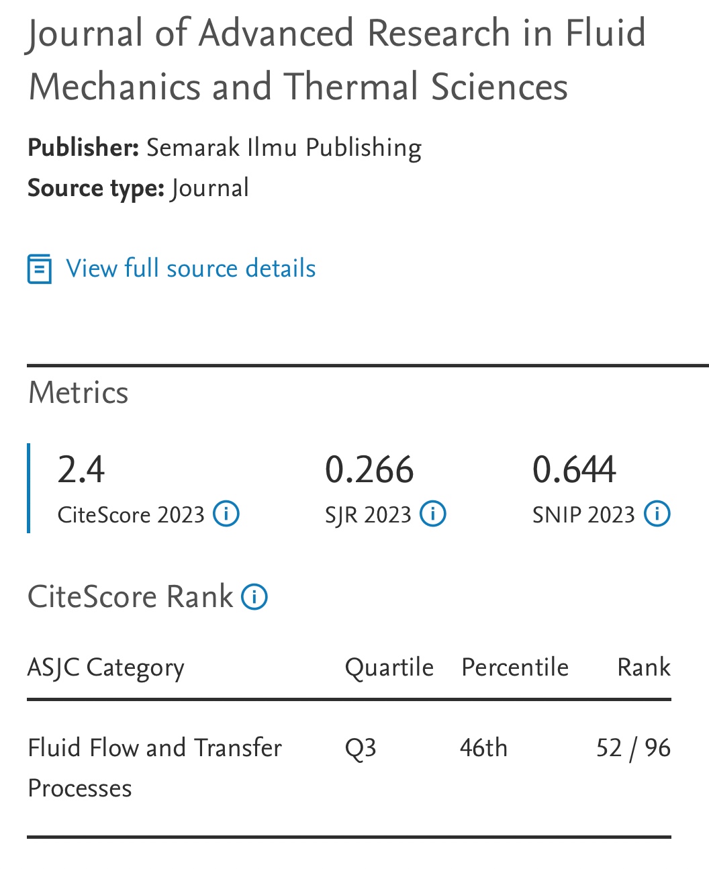
Task: Click the Q3 quartile cell
Action: tap(361, 748)
